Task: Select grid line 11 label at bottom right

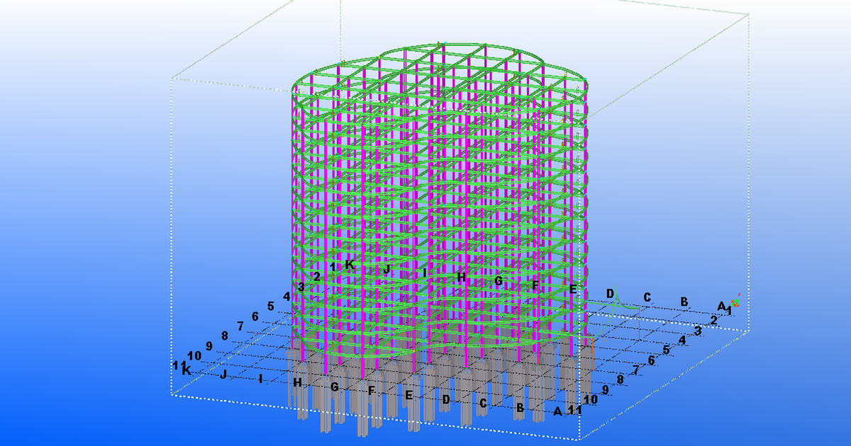Action: 576,409
